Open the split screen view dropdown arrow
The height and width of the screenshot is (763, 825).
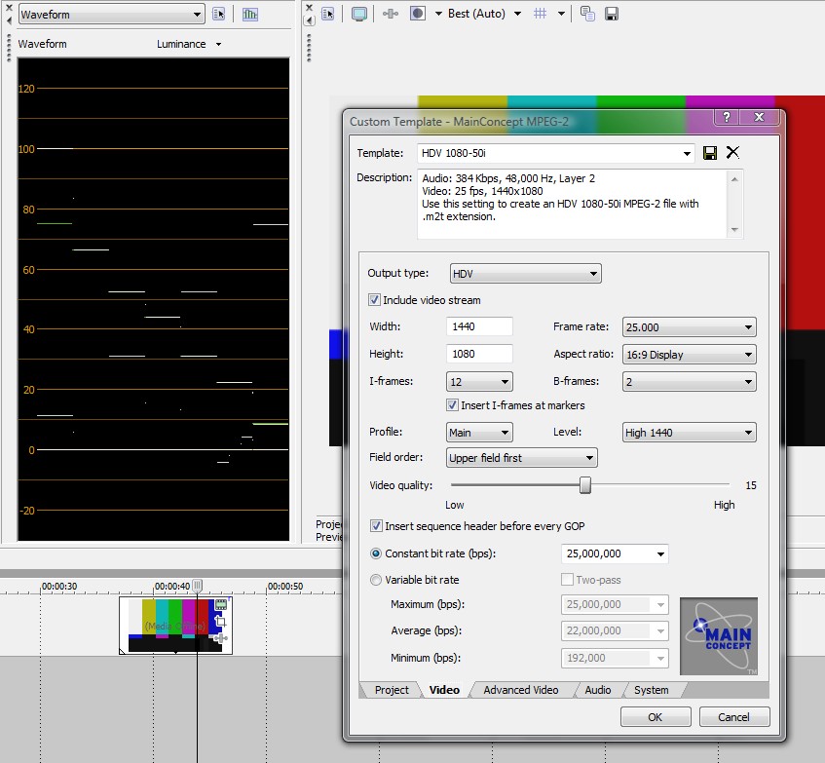click(x=438, y=14)
